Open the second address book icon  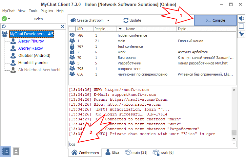(x=16, y=151)
